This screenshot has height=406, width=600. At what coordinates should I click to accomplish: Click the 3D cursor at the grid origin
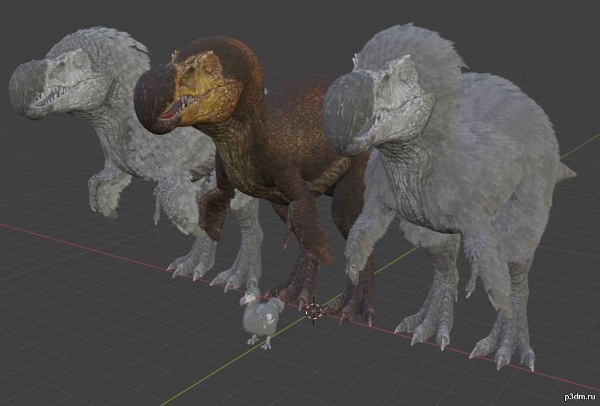pos(314,311)
